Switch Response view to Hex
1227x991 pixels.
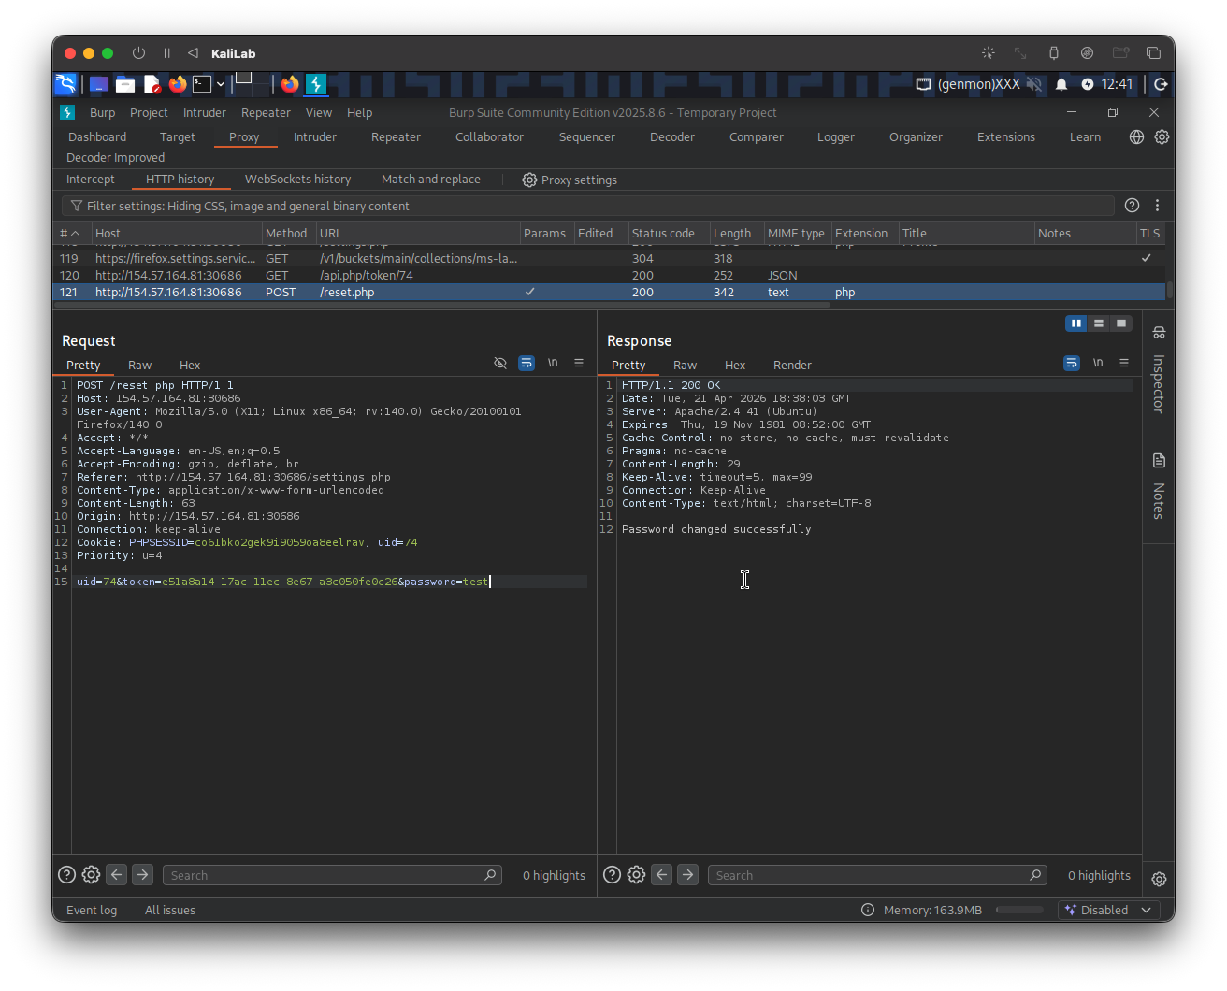pos(735,365)
